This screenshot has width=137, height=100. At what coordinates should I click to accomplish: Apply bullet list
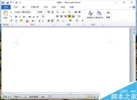click(x=58, y=12)
